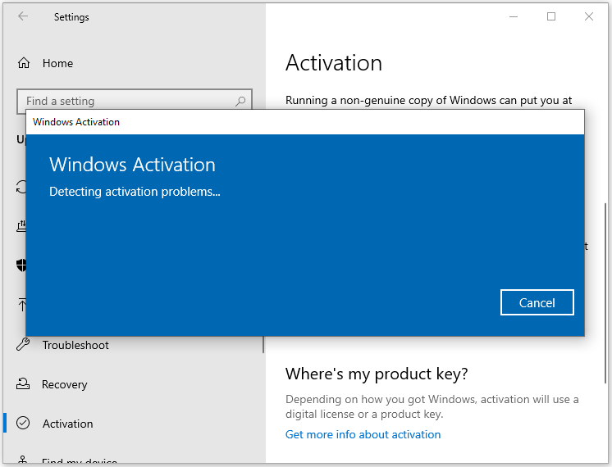612x467 pixels.
Task: Click the Windows Update sync arrows icon
Action: 23,188
